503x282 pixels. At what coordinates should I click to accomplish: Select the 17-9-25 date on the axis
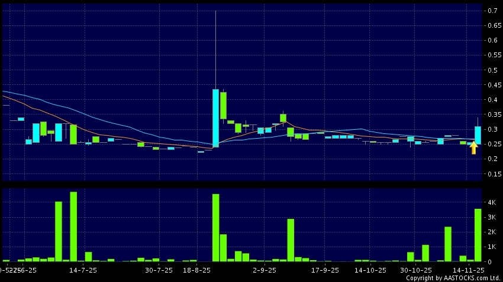[x=325, y=270]
